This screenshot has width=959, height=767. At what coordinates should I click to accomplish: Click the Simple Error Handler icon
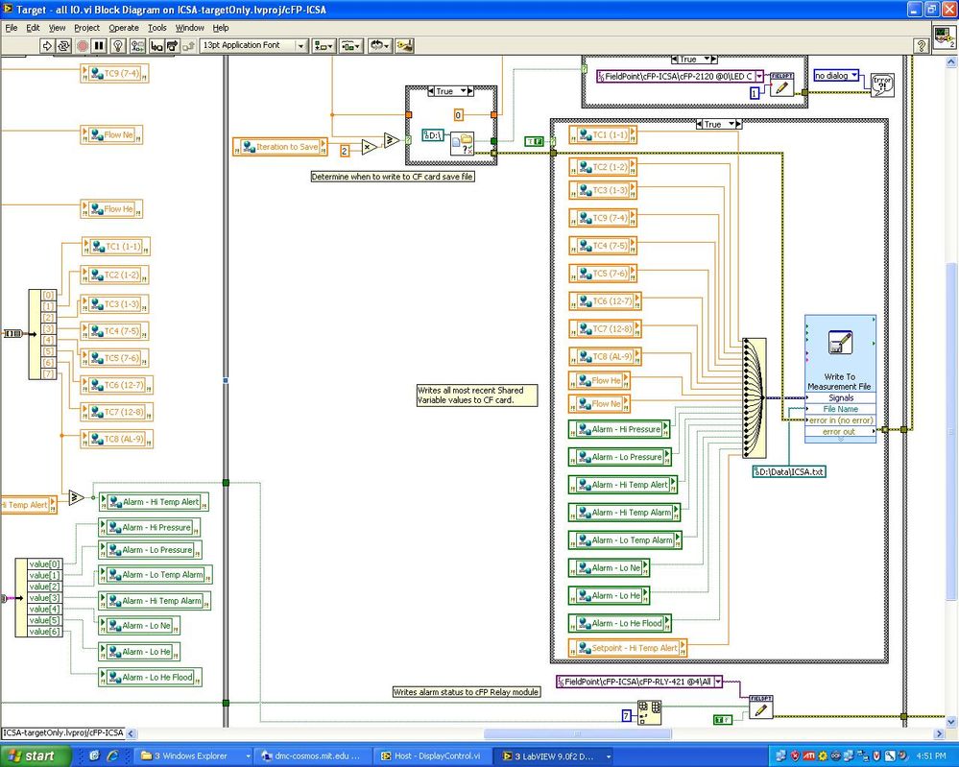[880, 84]
